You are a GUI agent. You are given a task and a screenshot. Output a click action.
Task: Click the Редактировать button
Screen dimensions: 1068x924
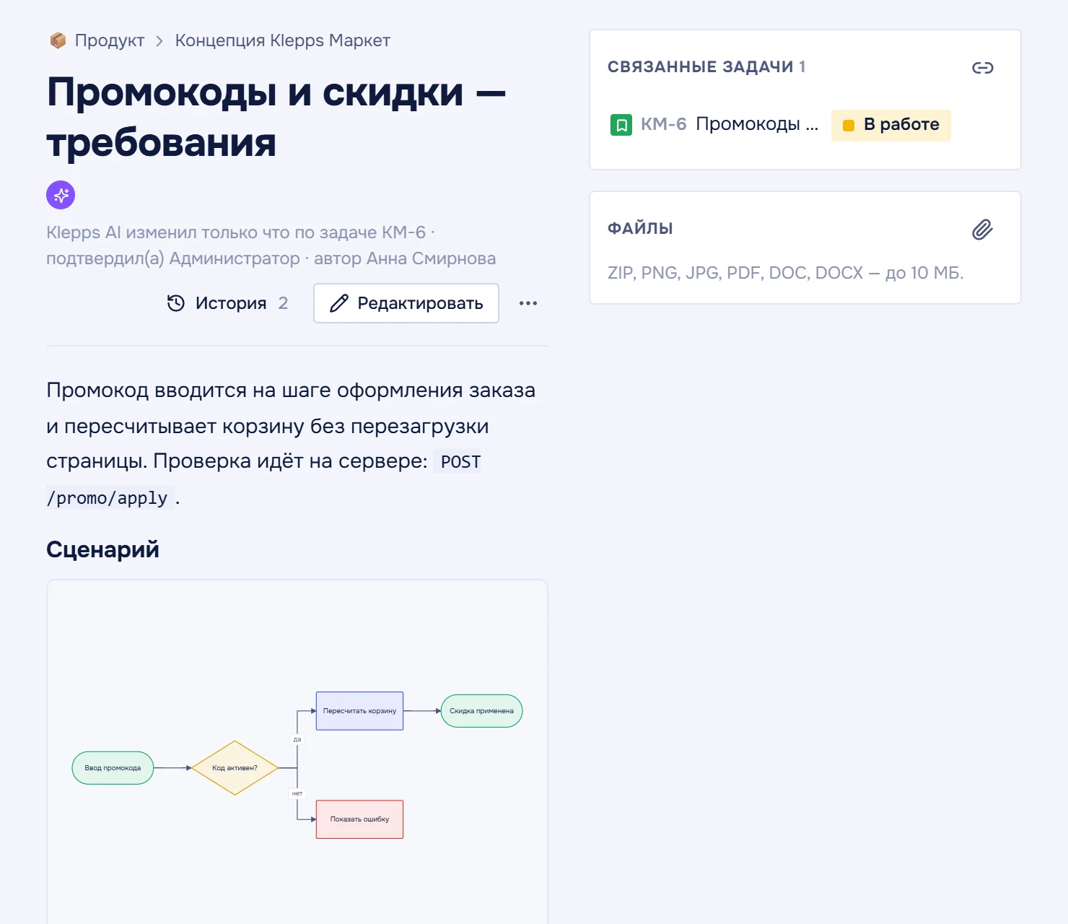click(x=406, y=303)
